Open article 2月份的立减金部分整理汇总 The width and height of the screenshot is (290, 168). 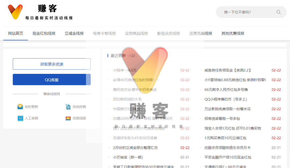(x=135, y=148)
